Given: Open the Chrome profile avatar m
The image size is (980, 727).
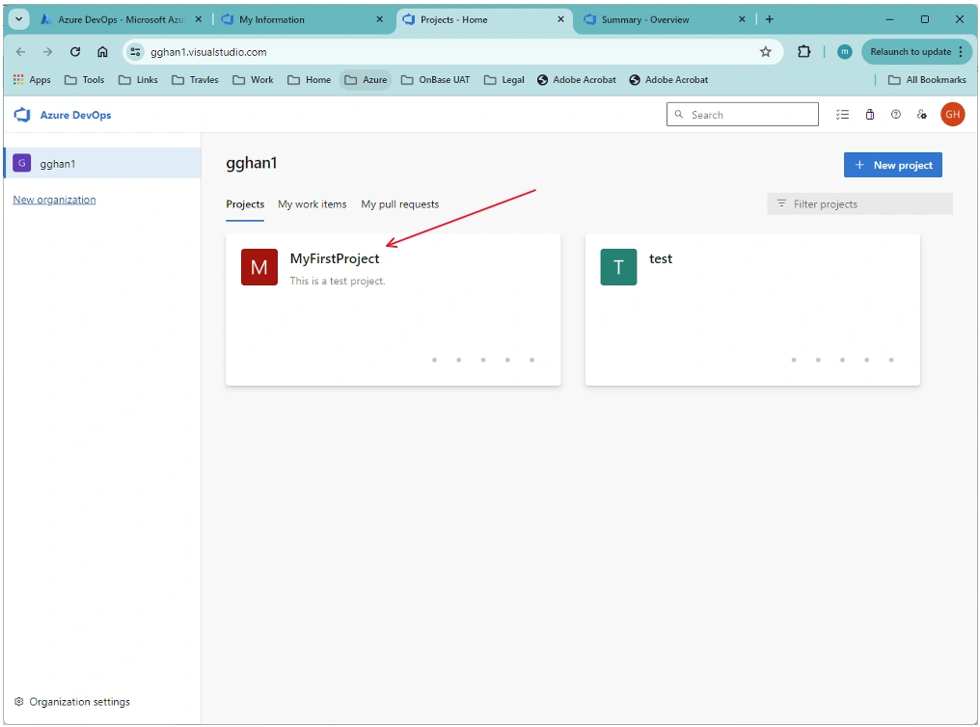Looking at the screenshot, I should [x=844, y=52].
